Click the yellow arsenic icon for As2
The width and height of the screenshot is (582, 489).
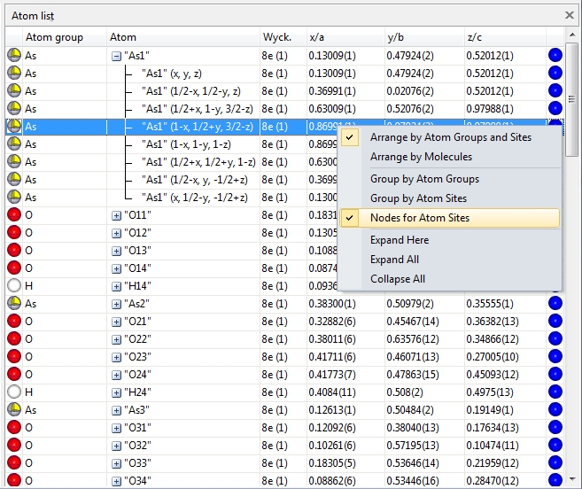[14, 304]
